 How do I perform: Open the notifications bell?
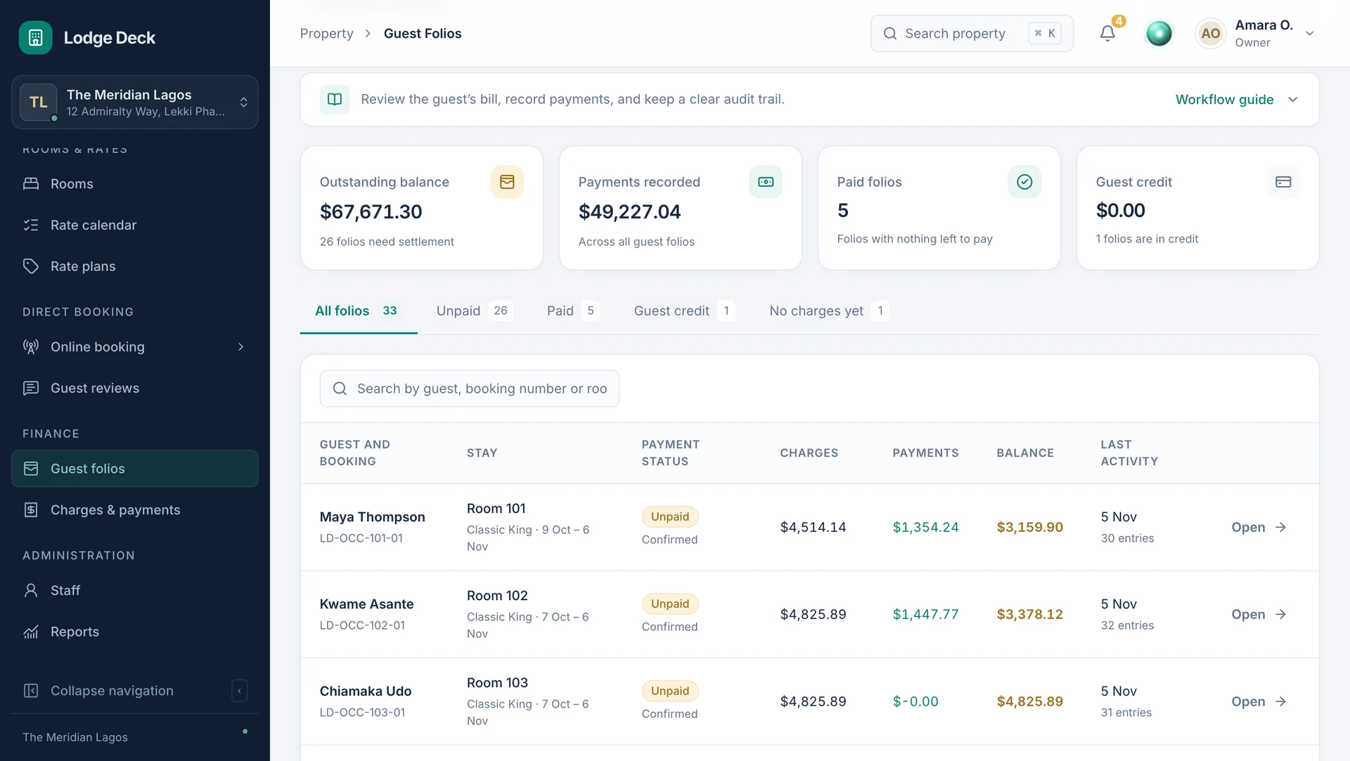point(1107,33)
